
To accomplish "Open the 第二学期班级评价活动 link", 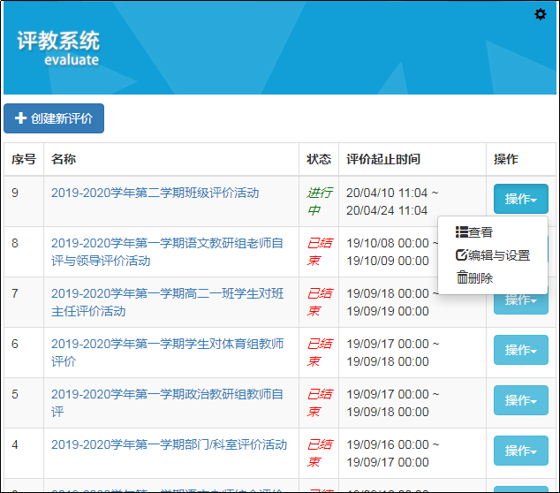I will point(155,193).
